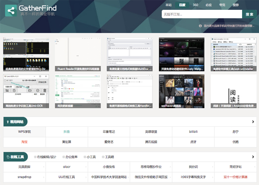
Task: Open the snapdrop tool link
Action: pos(24,177)
